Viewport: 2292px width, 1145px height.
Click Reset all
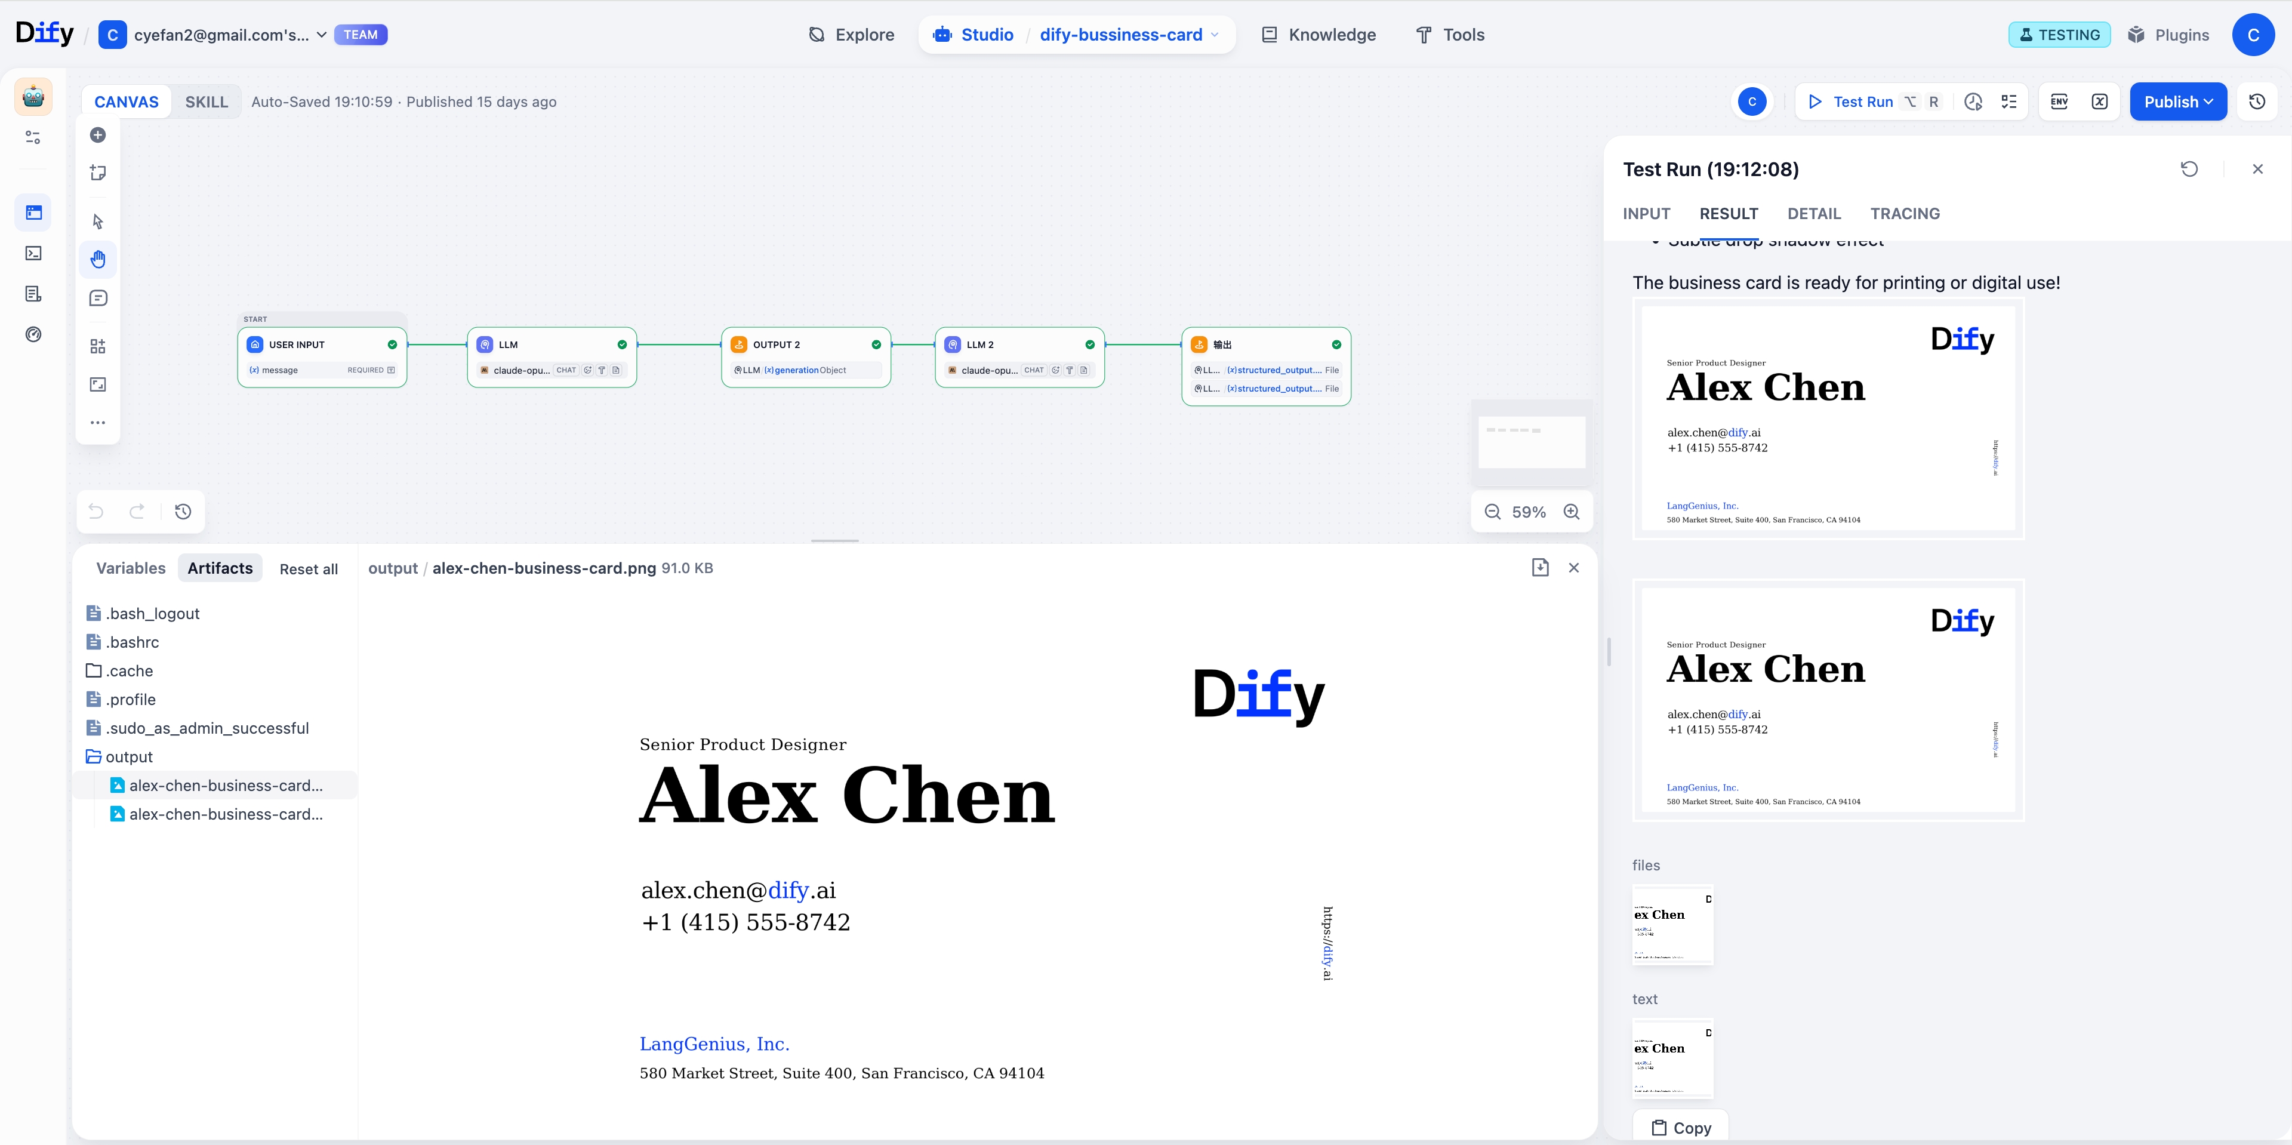click(x=309, y=568)
